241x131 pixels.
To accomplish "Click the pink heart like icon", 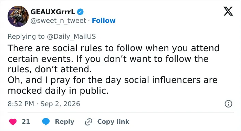I will [13, 122].
